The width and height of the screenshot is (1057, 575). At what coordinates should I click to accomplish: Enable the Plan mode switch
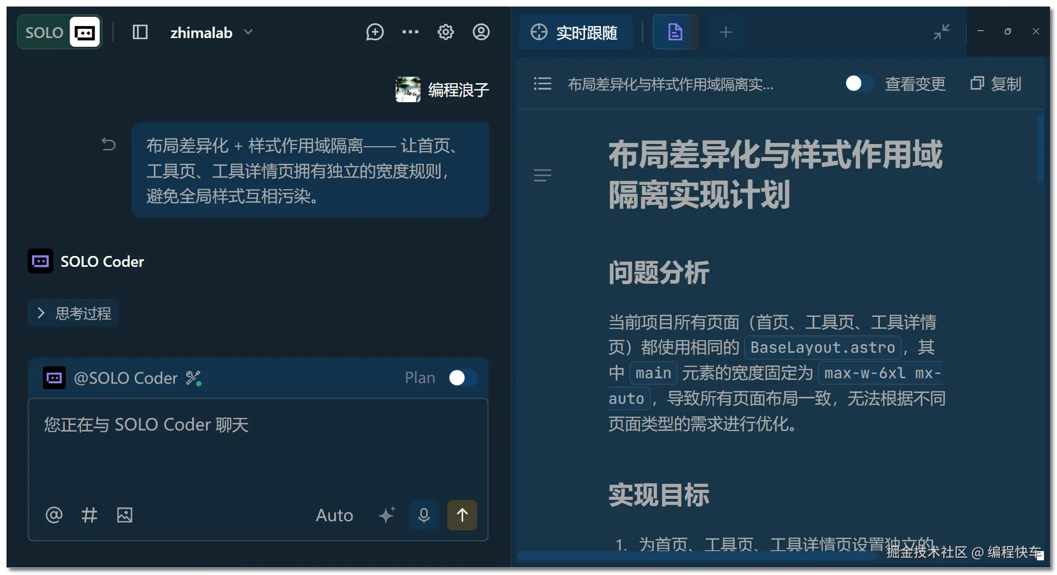462,377
